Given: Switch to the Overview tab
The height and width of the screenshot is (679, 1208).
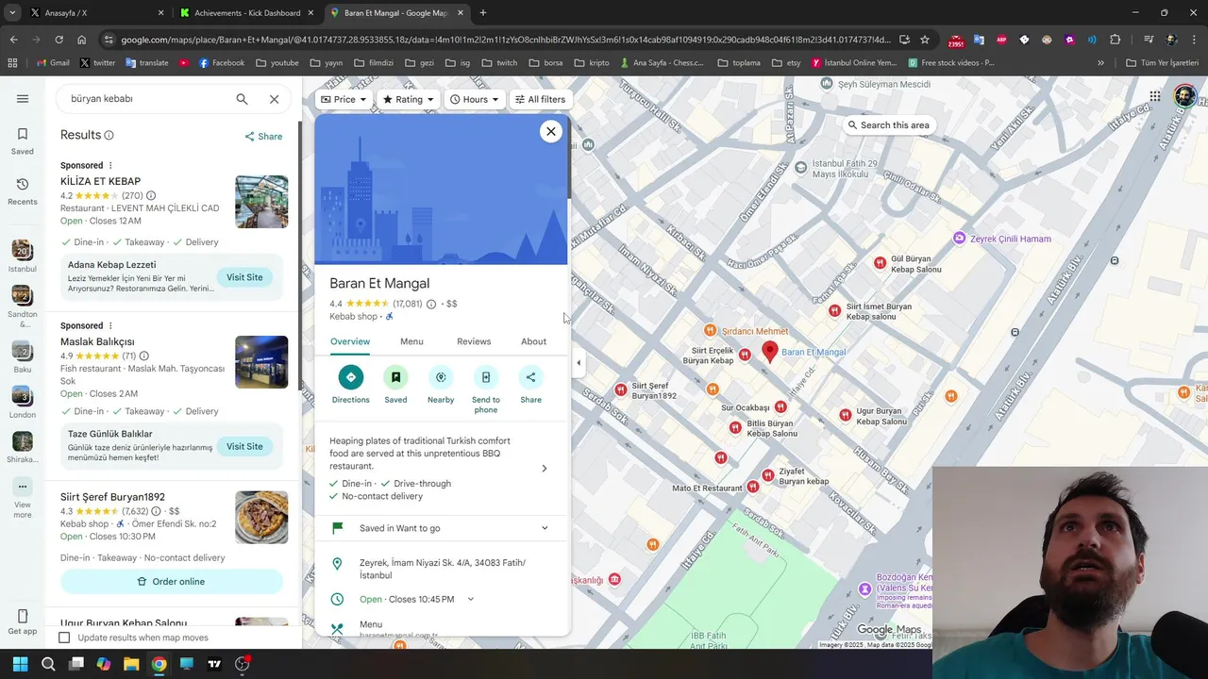Looking at the screenshot, I should point(350,341).
